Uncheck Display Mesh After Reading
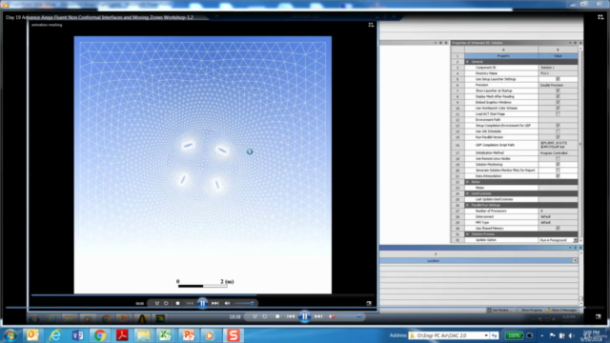 click(x=558, y=96)
